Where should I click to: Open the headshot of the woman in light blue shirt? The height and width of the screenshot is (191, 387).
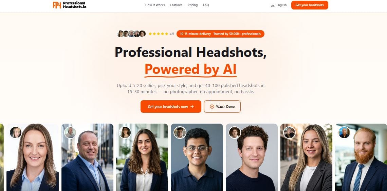tap(33, 157)
